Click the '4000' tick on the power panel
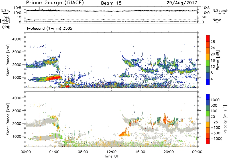The image size is (228, 158). [x=17, y=39]
